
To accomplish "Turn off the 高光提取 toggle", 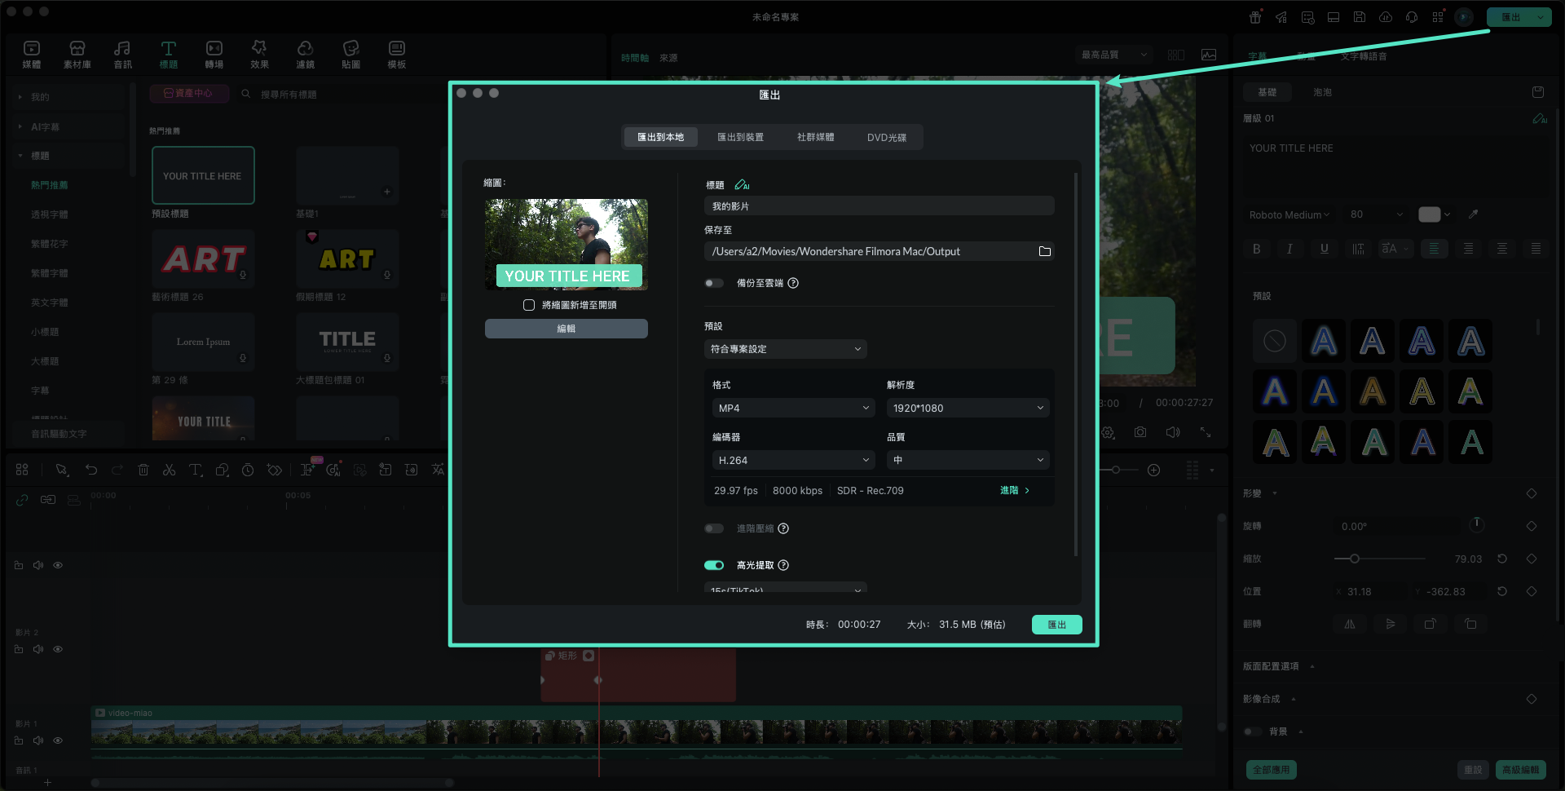I will pyautogui.click(x=714, y=565).
